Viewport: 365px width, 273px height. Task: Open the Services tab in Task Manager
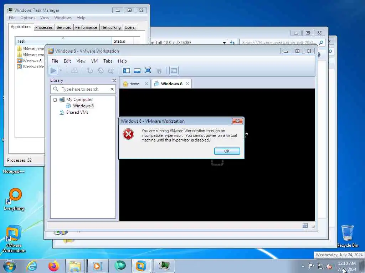point(64,27)
